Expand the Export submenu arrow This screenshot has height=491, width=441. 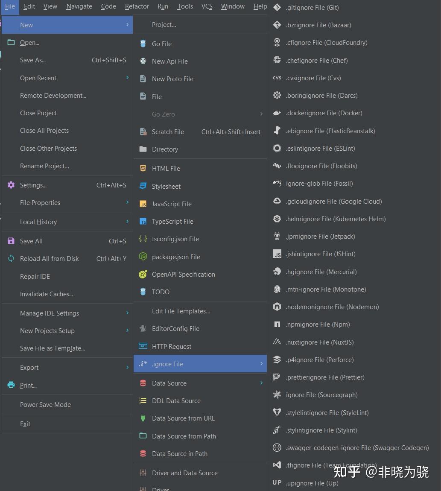[x=128, y=367]
